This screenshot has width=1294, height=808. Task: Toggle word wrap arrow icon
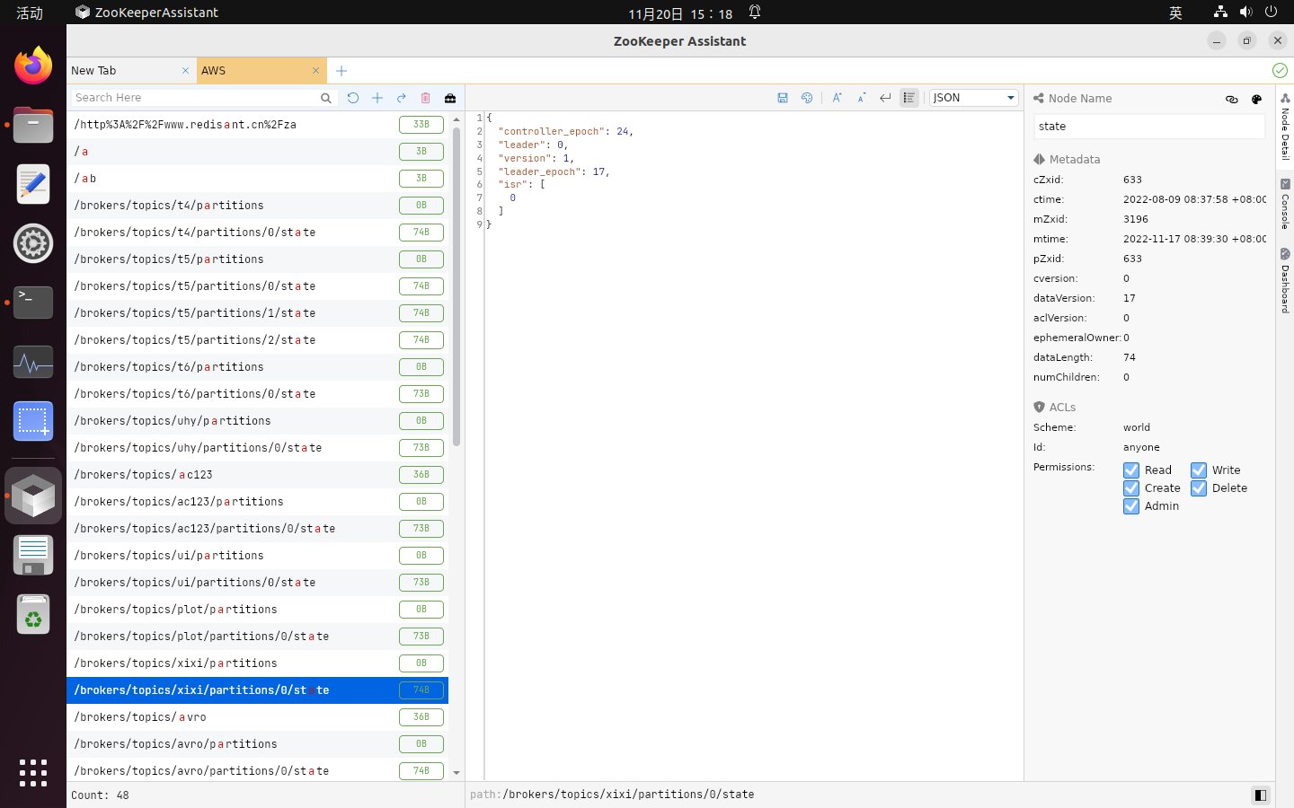[x=885, y=98]
